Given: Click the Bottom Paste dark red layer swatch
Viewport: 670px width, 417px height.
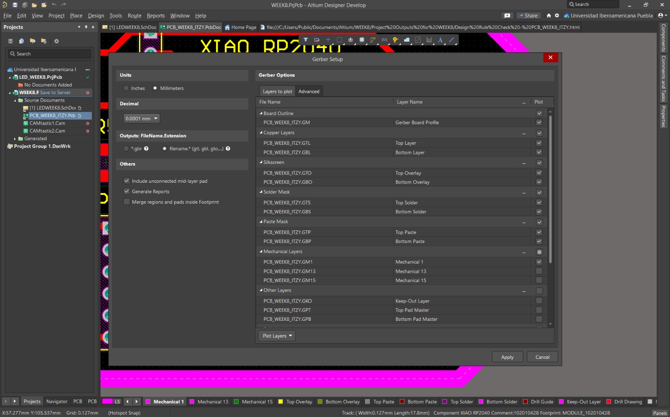Looking at the screenshot, I should (x=402, y=402).
